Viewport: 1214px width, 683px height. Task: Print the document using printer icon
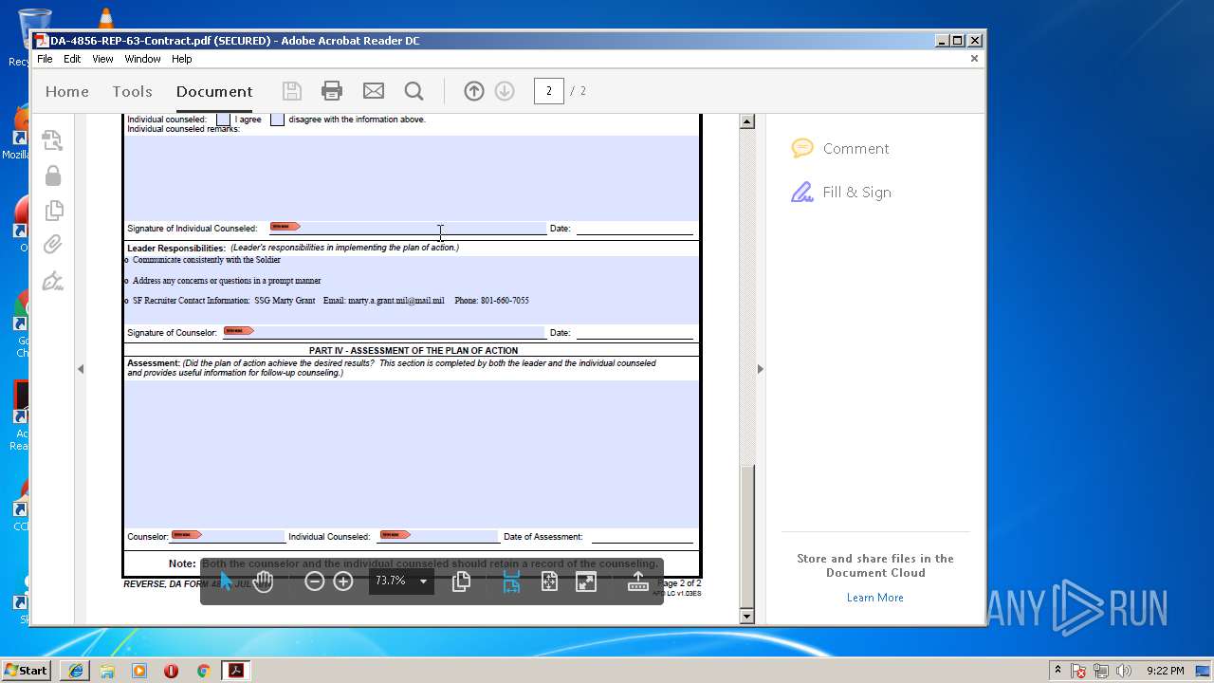pos(332,91)
